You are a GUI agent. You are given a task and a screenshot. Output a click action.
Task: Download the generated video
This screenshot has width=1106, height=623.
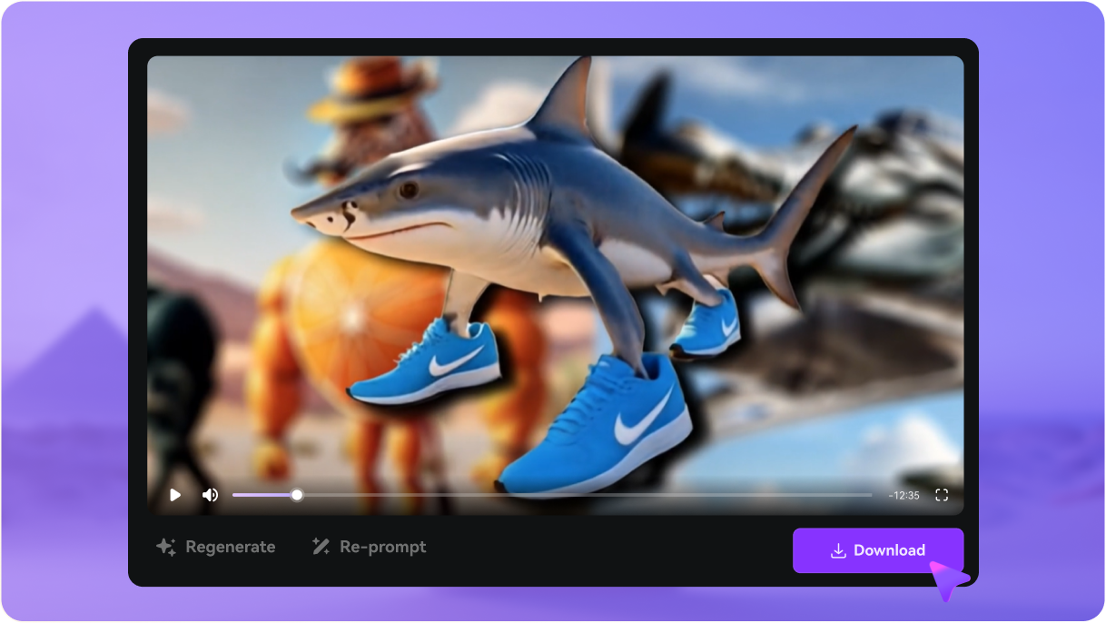(878, 550)
